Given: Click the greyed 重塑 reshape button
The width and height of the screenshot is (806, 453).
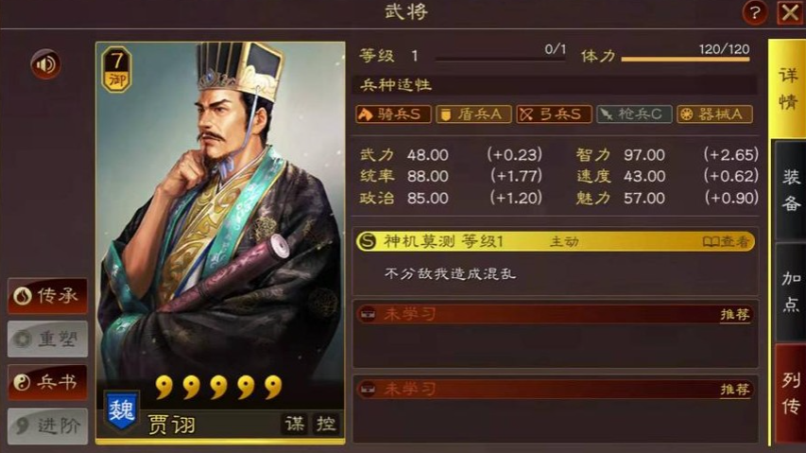Looking at the screenshot, I should 47,340.
